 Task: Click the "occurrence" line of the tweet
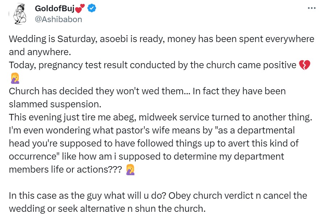pyautogui.click(x=147, y=156)
